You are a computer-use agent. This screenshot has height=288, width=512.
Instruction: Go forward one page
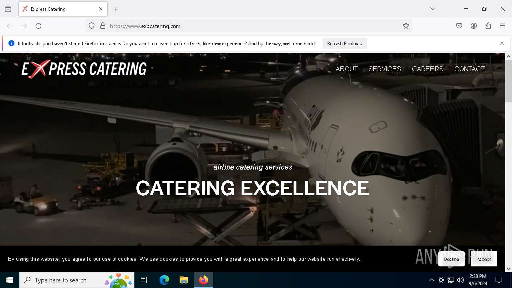[x=24, y=26]
